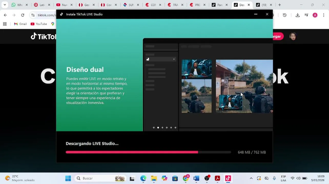Open site information icon in address bar
The image size is (329, 184).
click(x=33, y=15)
